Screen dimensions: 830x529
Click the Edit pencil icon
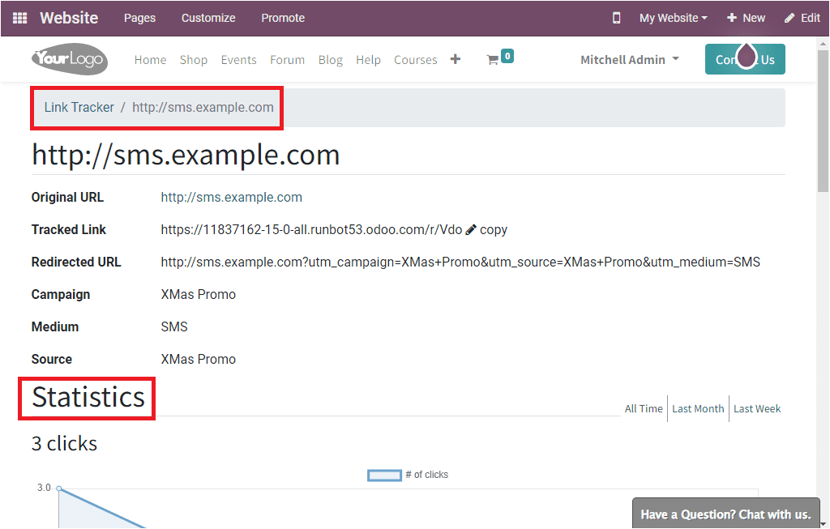[801, 16]
